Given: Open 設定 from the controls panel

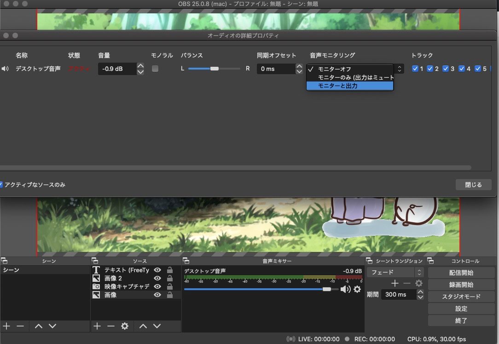Looking at the screenshot, I should click(x=461, y=309).
